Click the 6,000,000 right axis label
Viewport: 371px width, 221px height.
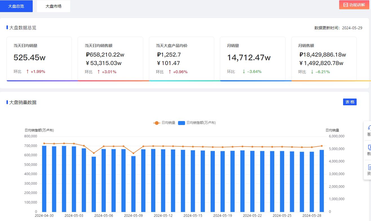(337, 136)
